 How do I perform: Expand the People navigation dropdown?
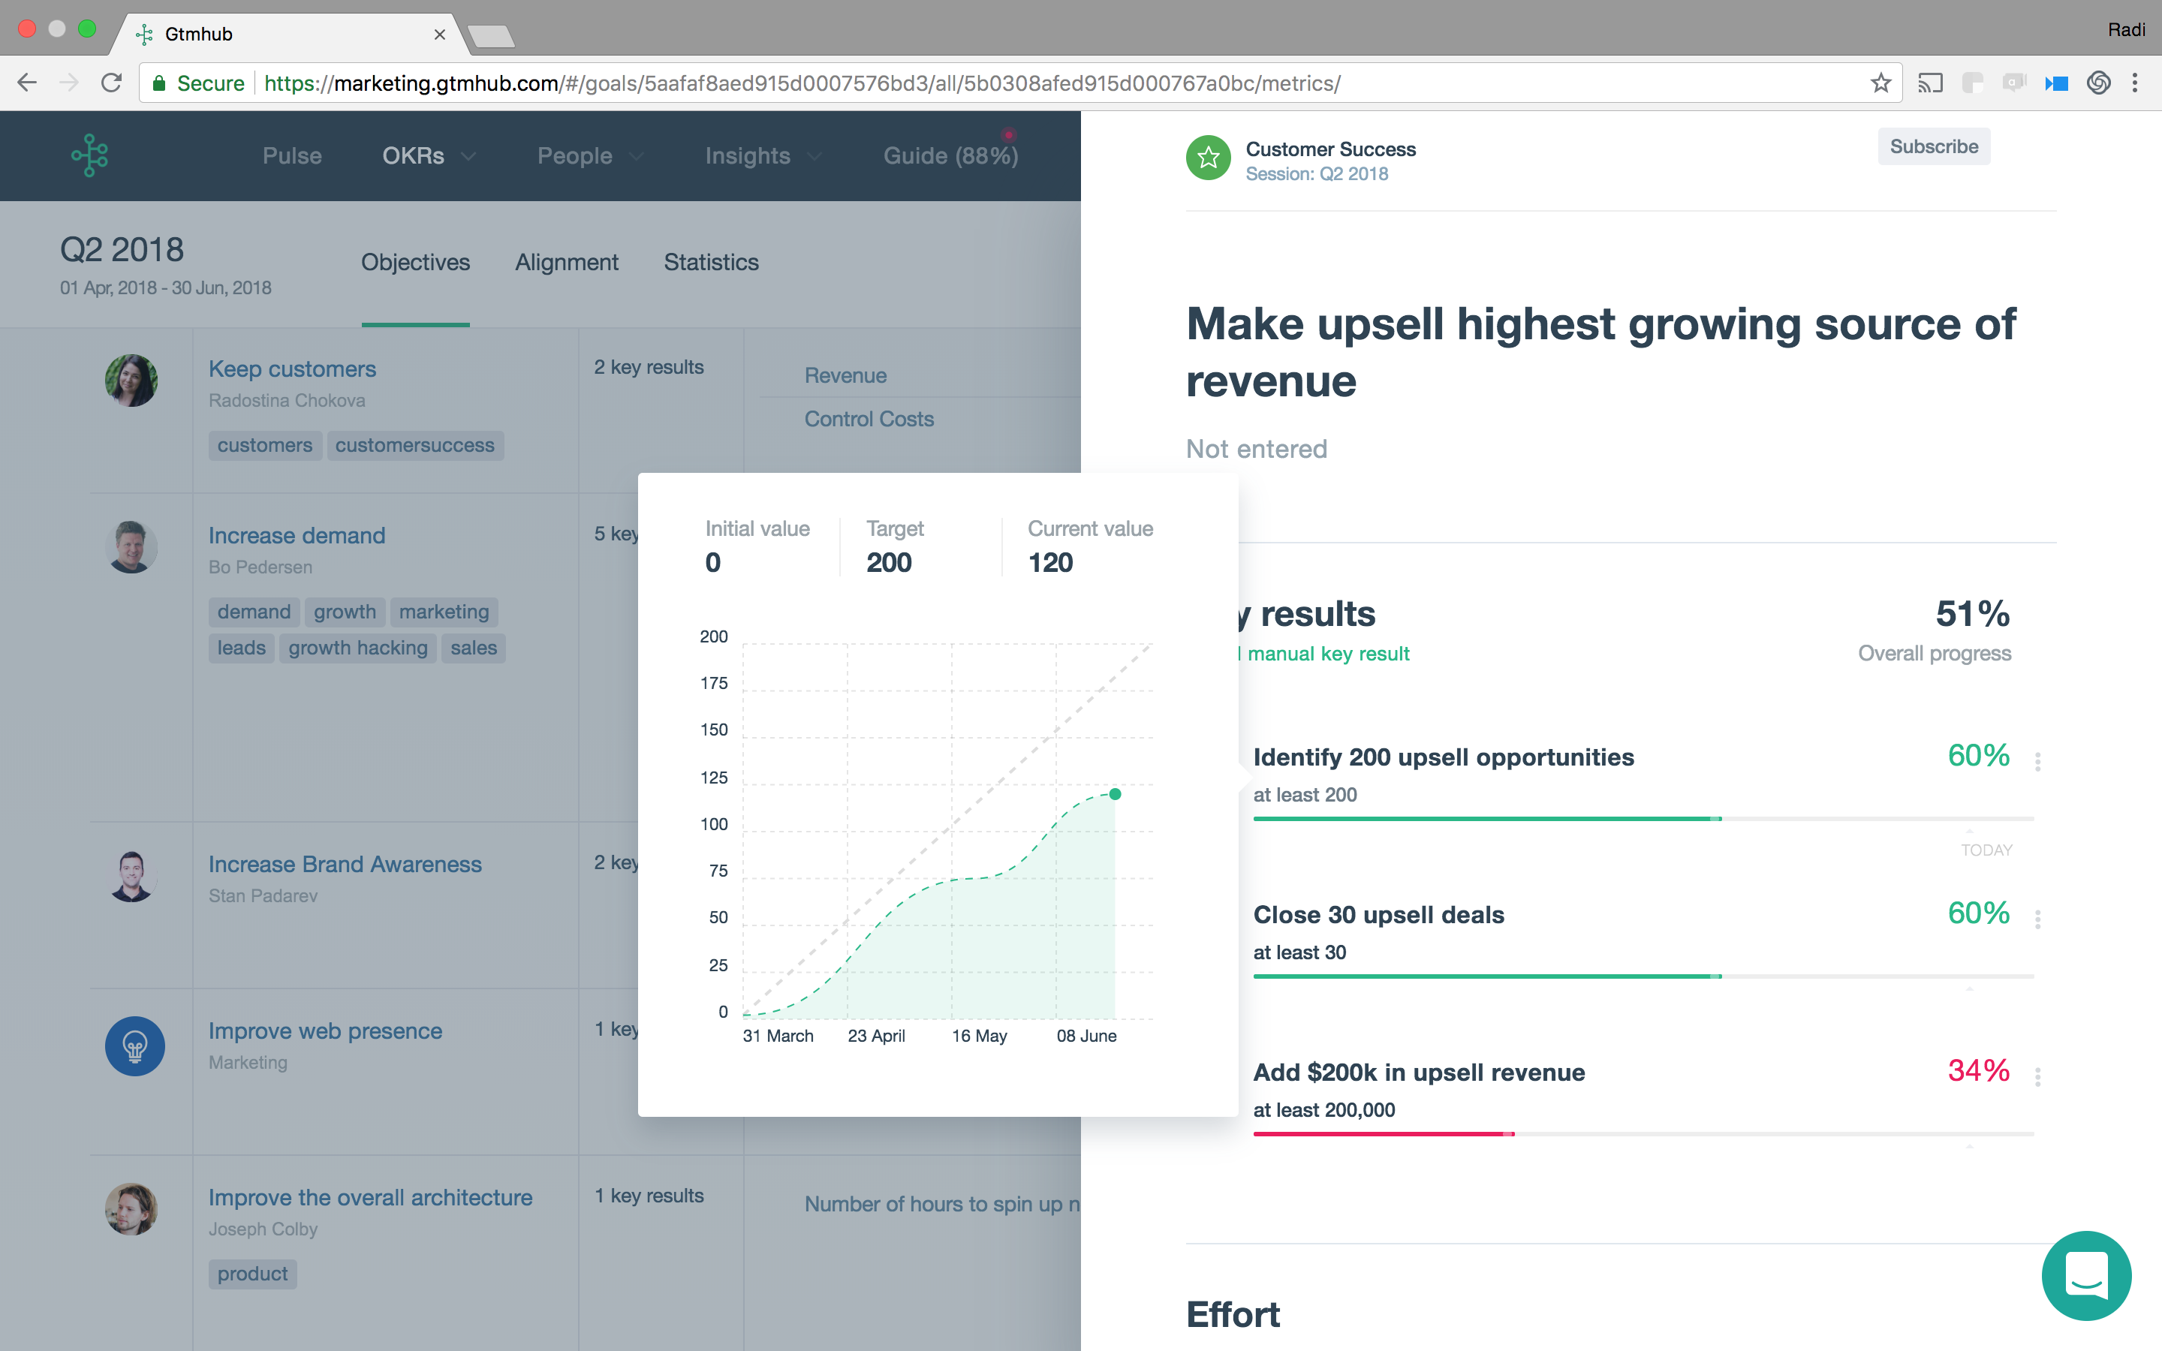click(589, 155)
